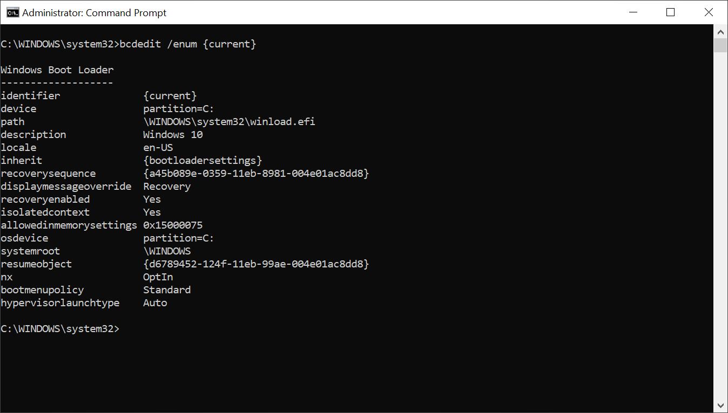Click the "Administrator: Command Prompt" title text
Viewport: 728px width, 413px height.
95,12
